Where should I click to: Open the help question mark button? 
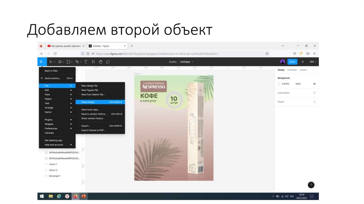tap(311, 185)
